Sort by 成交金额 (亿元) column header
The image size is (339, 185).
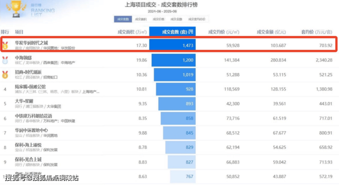tap(271, 32)
